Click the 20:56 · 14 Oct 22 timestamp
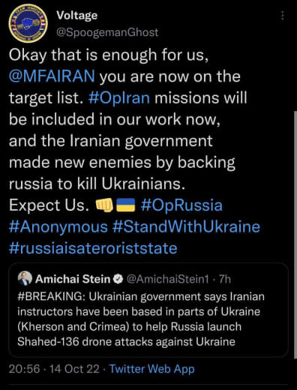This screenshot has width=297, height=390. point(54,369)
